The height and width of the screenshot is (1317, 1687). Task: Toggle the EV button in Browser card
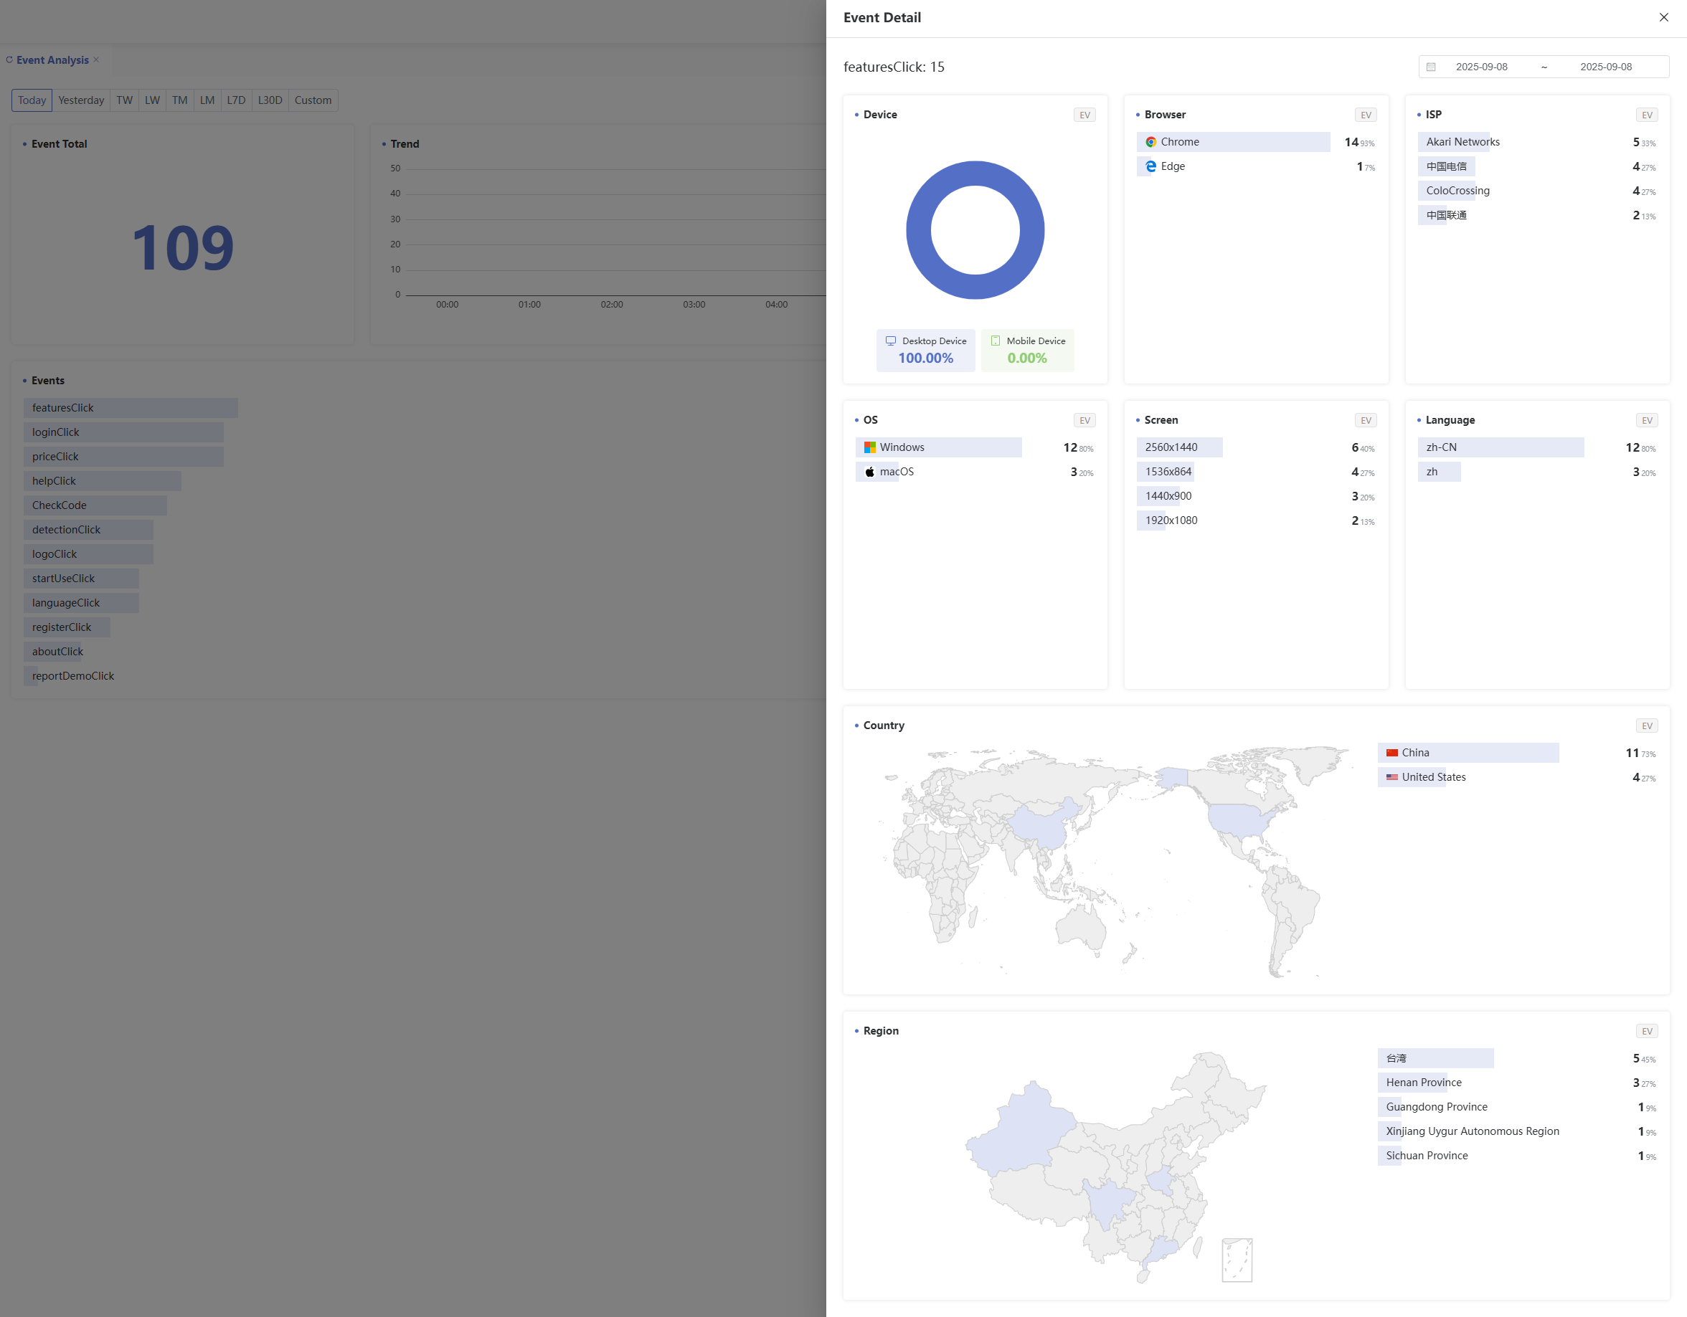tap(1365, 115)
